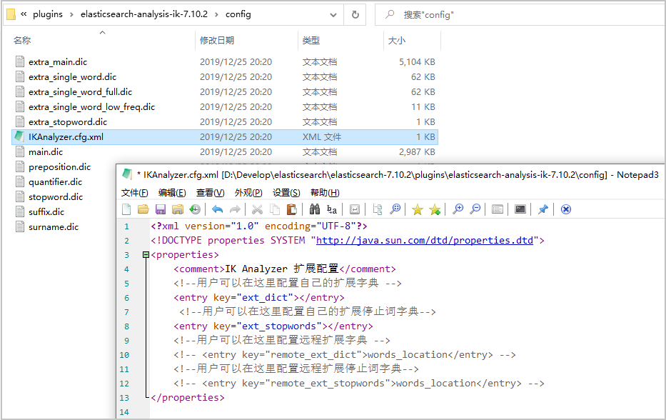Save the file with the floppy icon
The height and width of the screenshot is (420, 666).
pos(161,209)
